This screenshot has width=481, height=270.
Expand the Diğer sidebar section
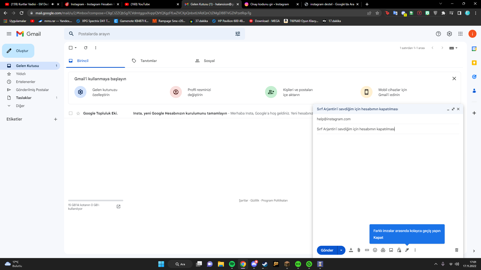pyautogui.click(x=9, y=106)
